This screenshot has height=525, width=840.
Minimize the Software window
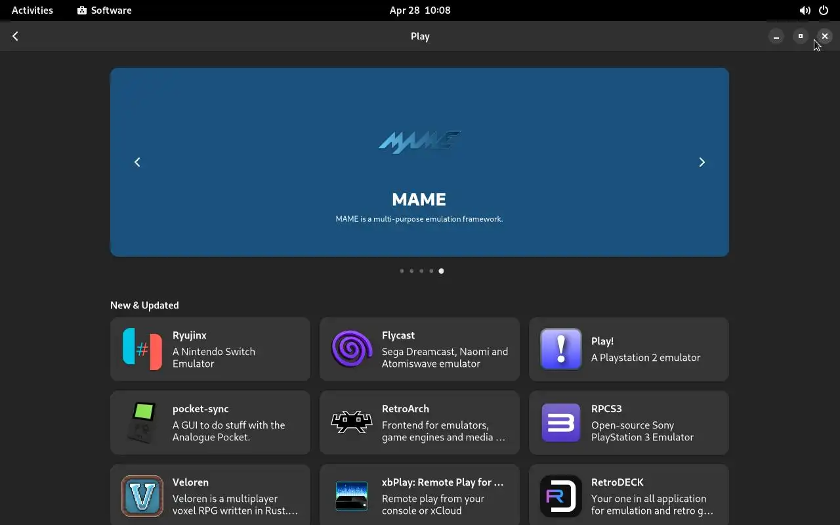(x=776, y=37)
